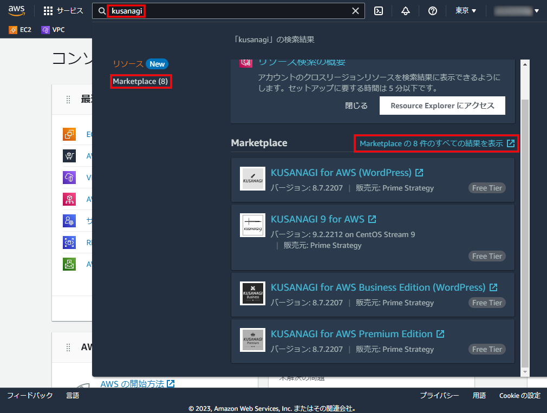The image size is (547, 413).
Task: Click the KUSANAGI Premium logo thumbnail
Action: coord(252,340)
